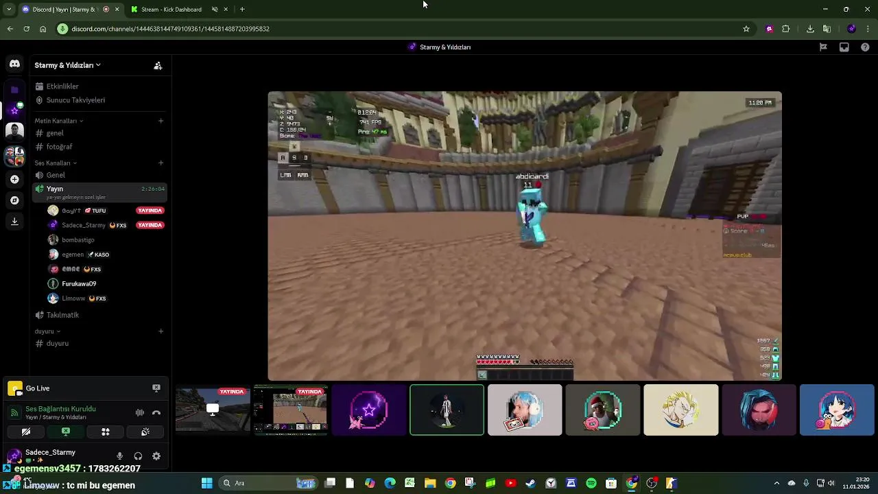
Task: Bookmark this page with the star icon
Action: (746, 29)
